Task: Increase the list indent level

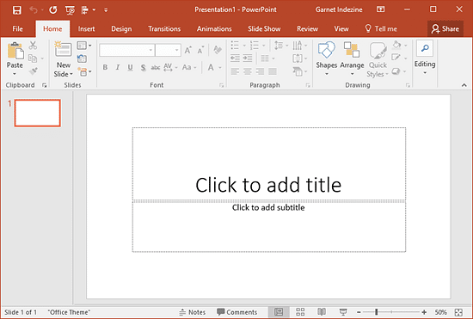Action: click(248, 58)
